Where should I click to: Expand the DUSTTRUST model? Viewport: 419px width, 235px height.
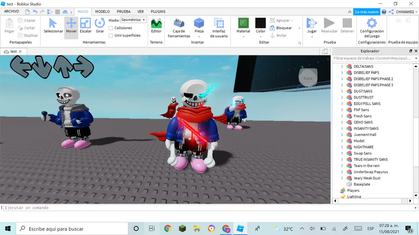(x=342, y=98)
